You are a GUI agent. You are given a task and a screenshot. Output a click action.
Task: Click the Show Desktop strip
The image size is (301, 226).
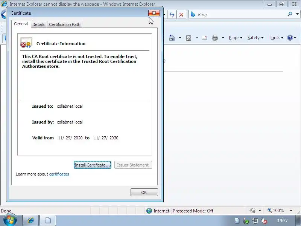click(x=298, y=220)
